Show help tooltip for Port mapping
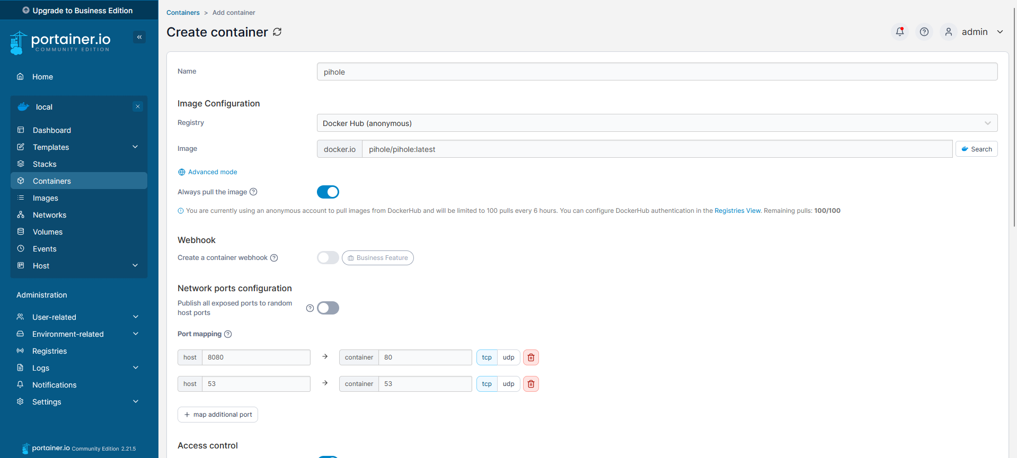This screenshot has width=1017, height=458. click(228, 334)
